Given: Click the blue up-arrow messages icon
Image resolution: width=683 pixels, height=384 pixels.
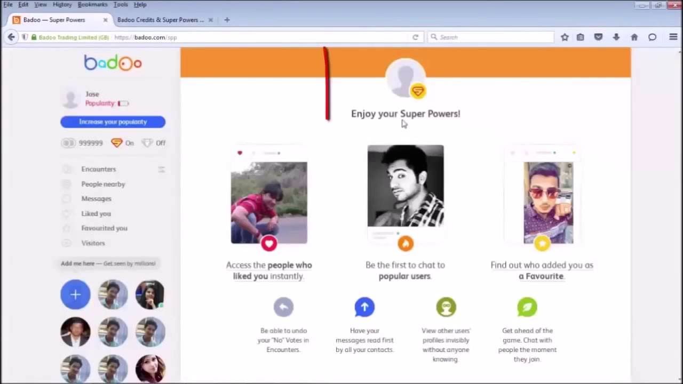Looking at the screenshot, I should tap(364, 307).
